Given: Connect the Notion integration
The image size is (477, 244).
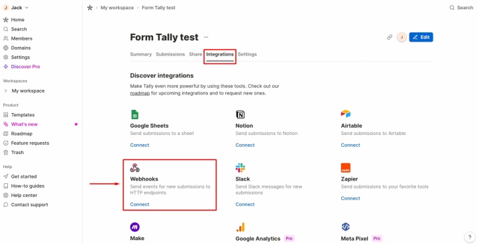Looking at the screenshot, I should tap(245, 145).
